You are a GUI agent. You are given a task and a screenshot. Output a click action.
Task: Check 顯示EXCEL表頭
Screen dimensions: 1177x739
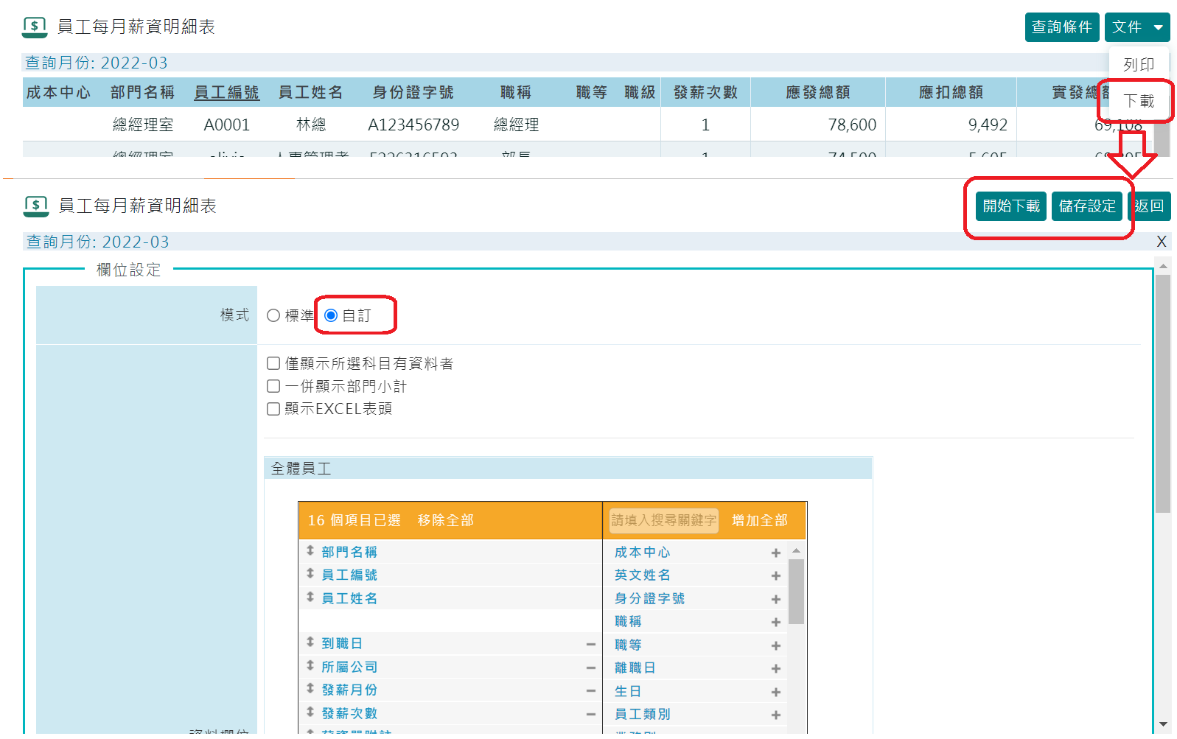(x=273, y=409)
